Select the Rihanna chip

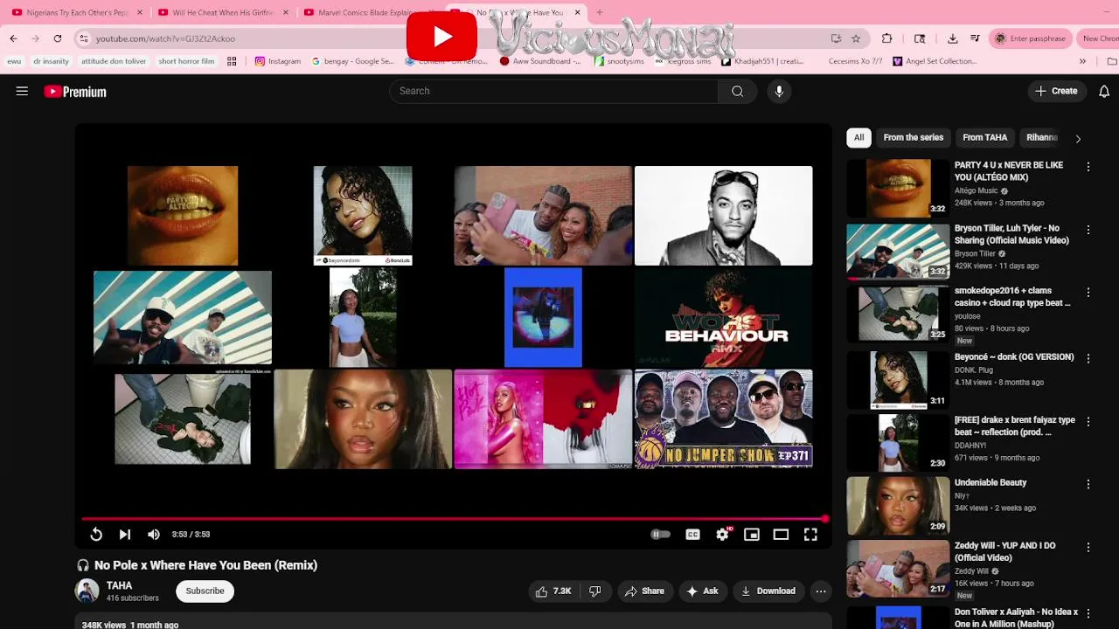pos(1041,137)
